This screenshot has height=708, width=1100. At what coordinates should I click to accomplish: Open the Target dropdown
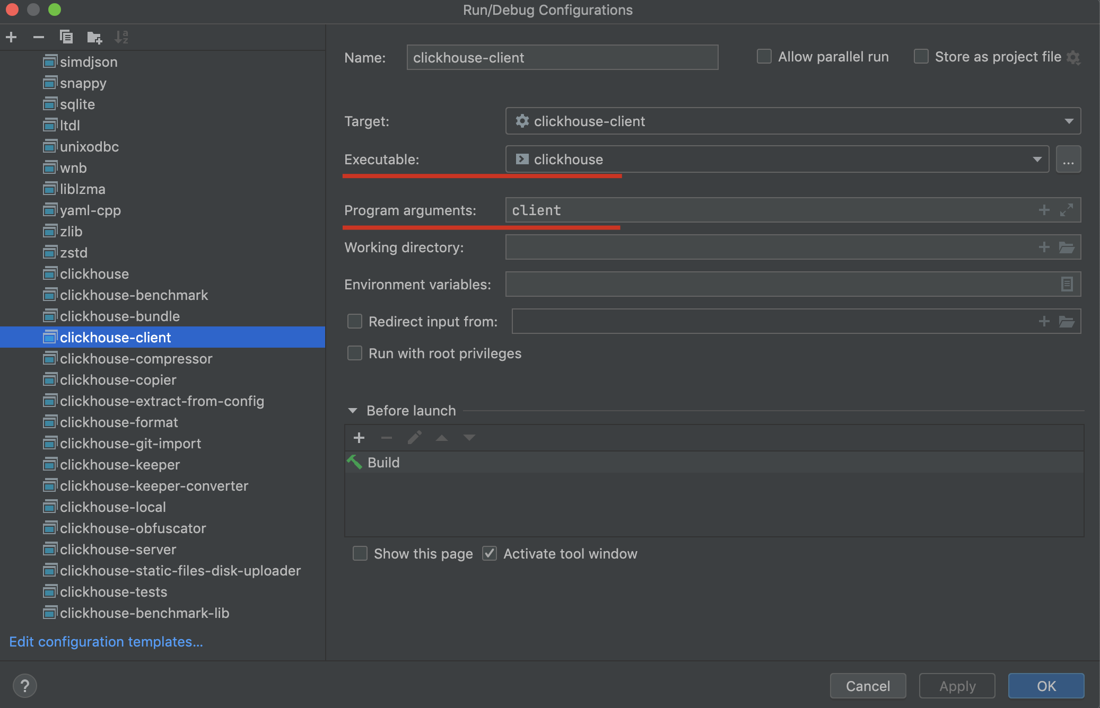(x=1069, y=121)
